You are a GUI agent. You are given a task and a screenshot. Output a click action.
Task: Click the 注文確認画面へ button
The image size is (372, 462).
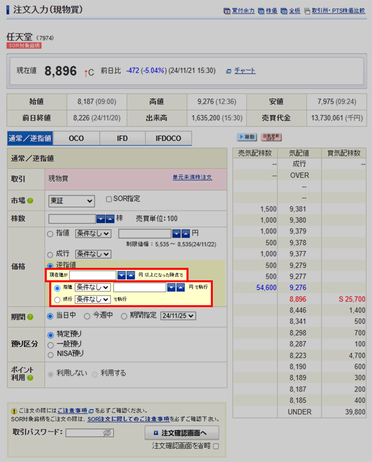point(182,433)
